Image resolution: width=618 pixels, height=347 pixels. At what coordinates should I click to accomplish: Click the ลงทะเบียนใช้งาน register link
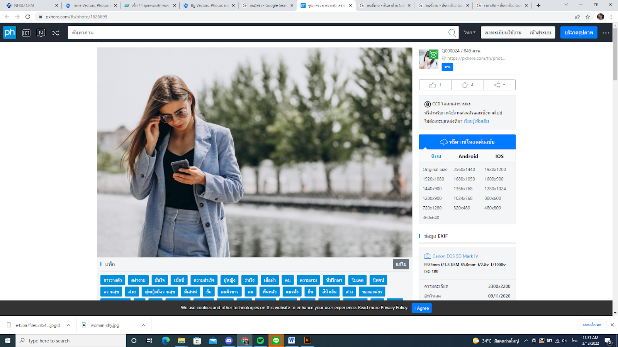[x=503, y=33]
